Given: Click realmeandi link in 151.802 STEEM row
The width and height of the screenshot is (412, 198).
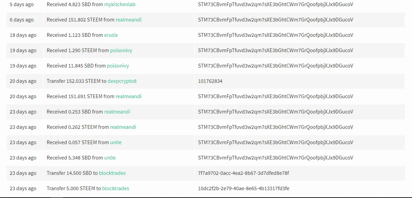Looking at the screenshot, I should coord(128,20).
